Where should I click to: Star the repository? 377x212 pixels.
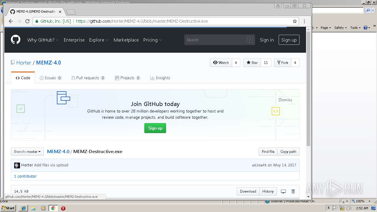tap(252, 63)
